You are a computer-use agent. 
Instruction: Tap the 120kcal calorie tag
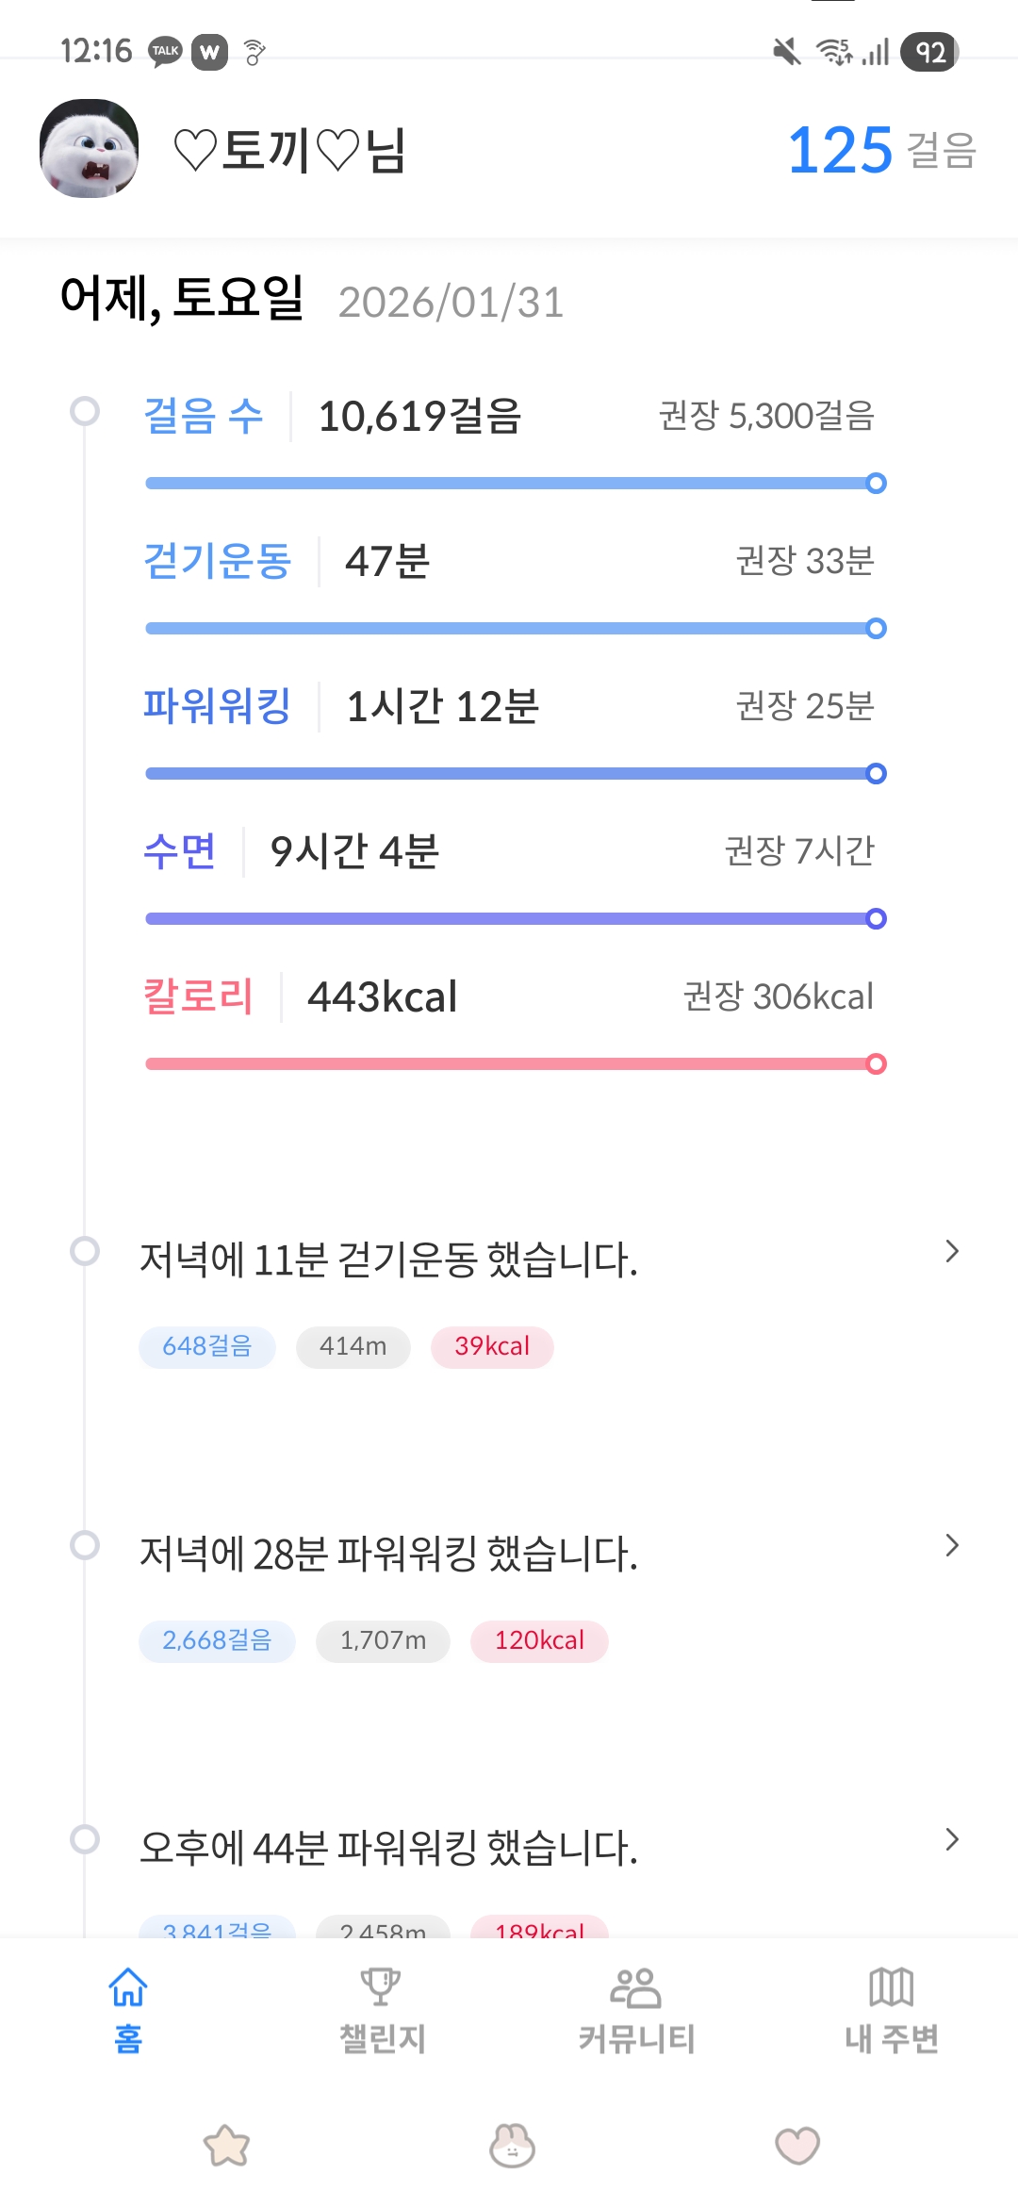pos(539,1640)
